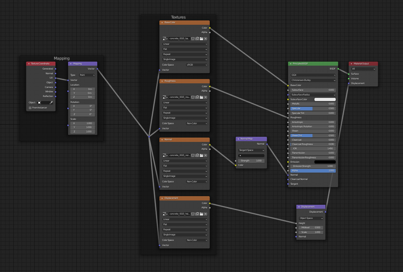This screenshot has width=403, height=272.
Task: Collapse the Normal Map node
Action: [x=238, y=139]
